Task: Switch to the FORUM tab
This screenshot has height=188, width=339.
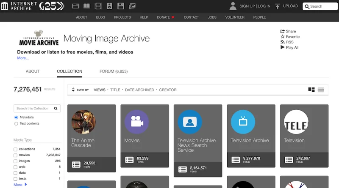Action: pos(114,71)
